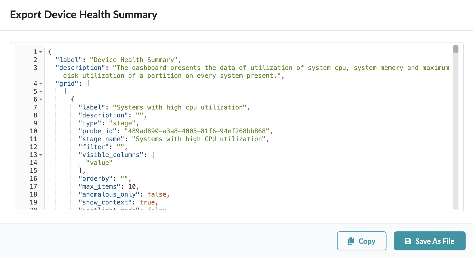This screenshot has height=257, width=473.
Task: Collapse the root object at line 1
Action: [x=41, y=52]
